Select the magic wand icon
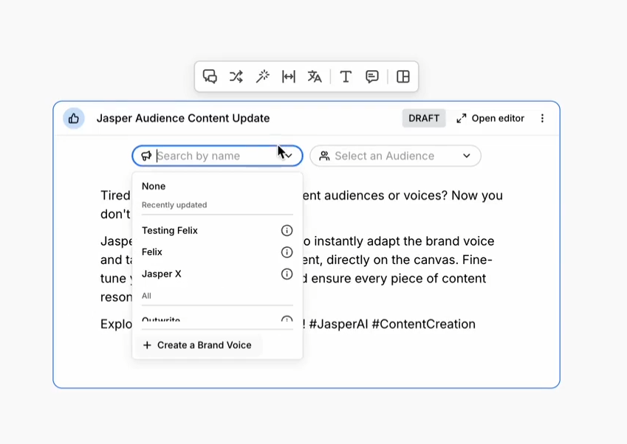The image size is (627, 444). (262, 77)
